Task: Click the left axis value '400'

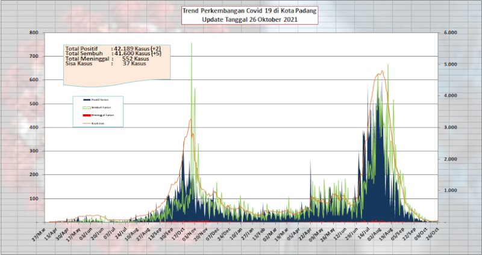Action: (34, 127)
